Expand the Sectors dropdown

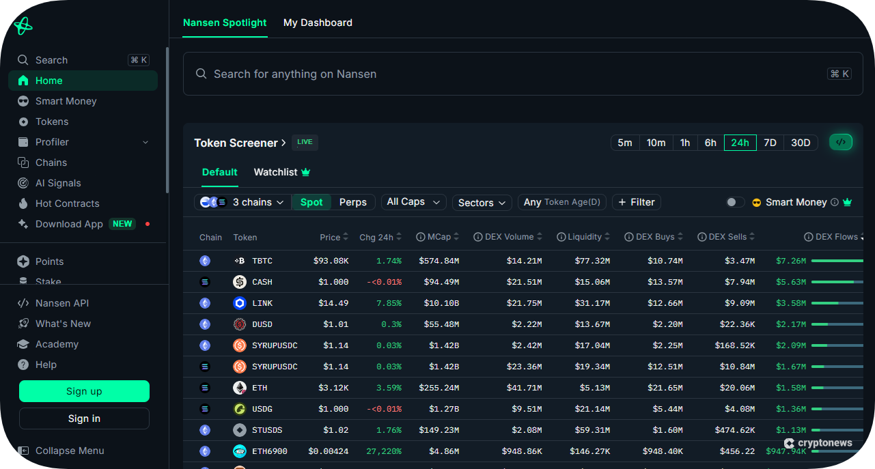pos(482,203)
